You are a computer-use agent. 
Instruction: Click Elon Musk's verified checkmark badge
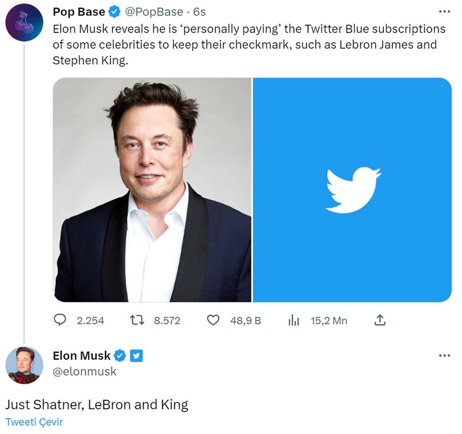coord(120,356)
